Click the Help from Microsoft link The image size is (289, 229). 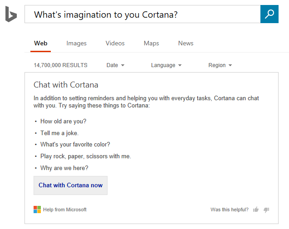pyautogui.click(x=64, y=210)
